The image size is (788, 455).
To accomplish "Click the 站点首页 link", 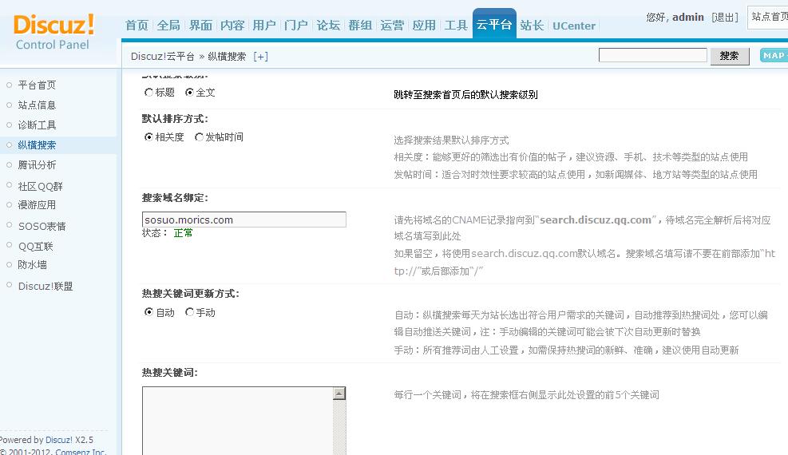I will 770,17.
